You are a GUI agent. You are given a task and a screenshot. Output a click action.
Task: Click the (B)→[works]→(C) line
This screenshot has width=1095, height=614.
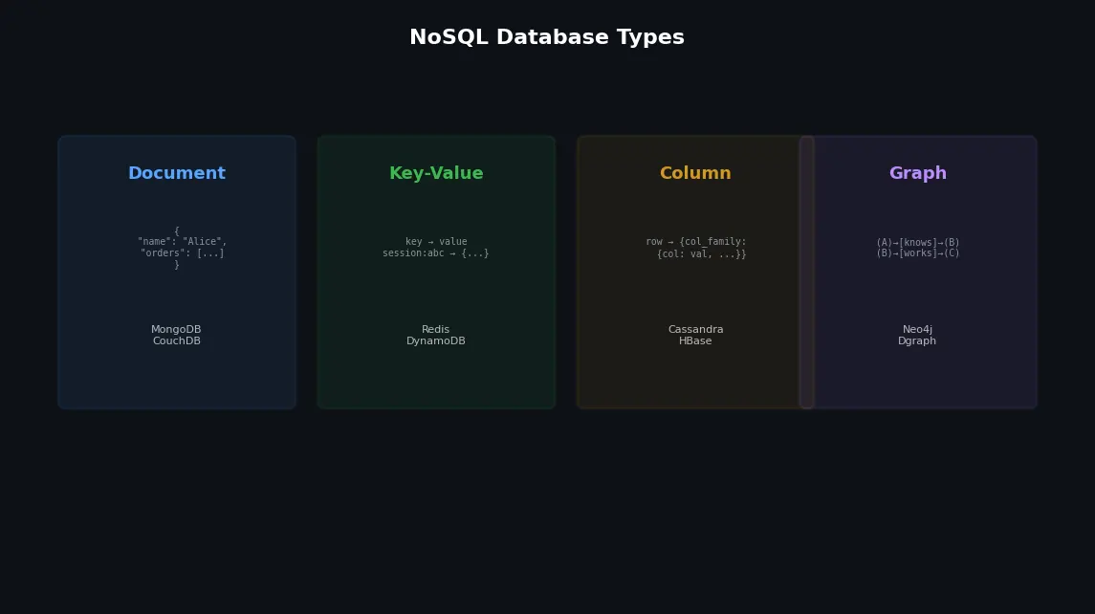click(x=918, y=252)
